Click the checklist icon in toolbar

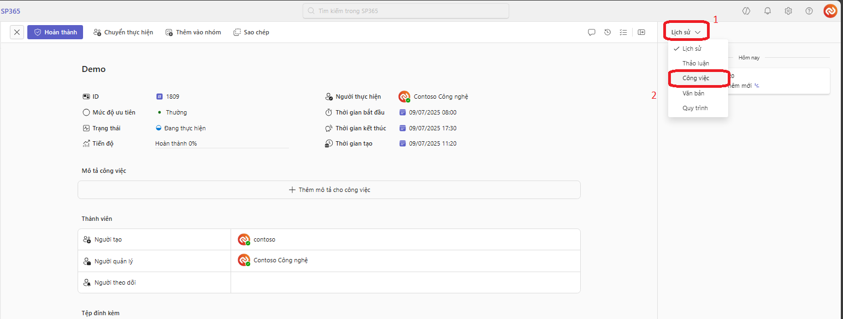pos(623,32)
